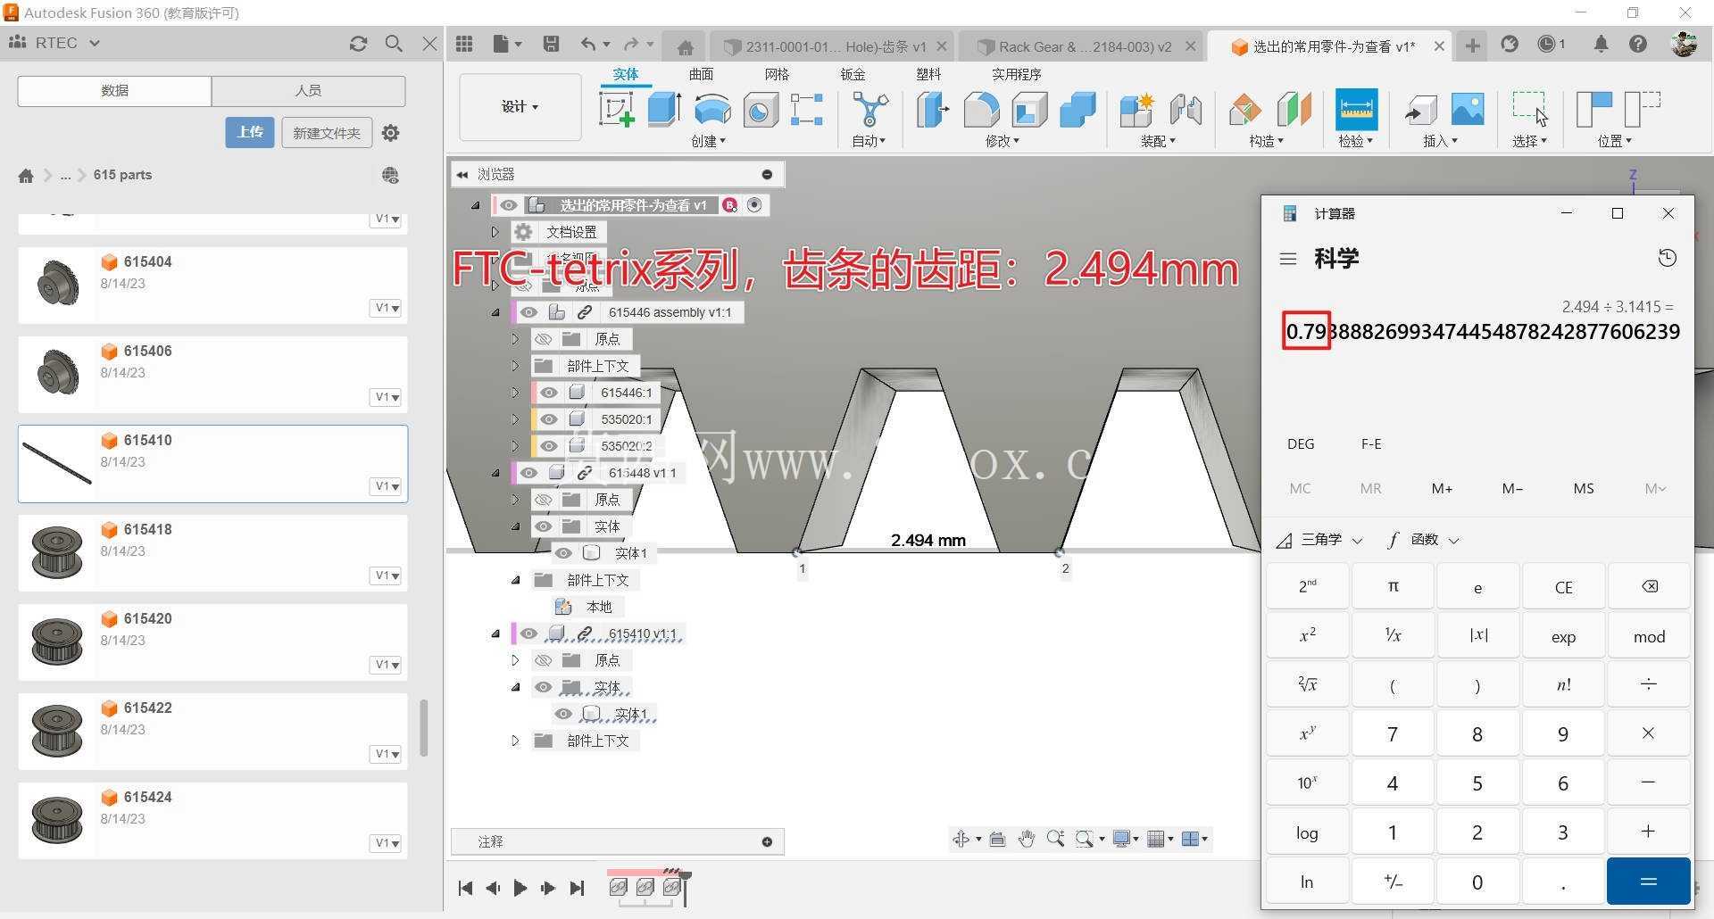Click the timeline play button
The width and height of the screenshot is (1714, 919).
pos(520,888)
